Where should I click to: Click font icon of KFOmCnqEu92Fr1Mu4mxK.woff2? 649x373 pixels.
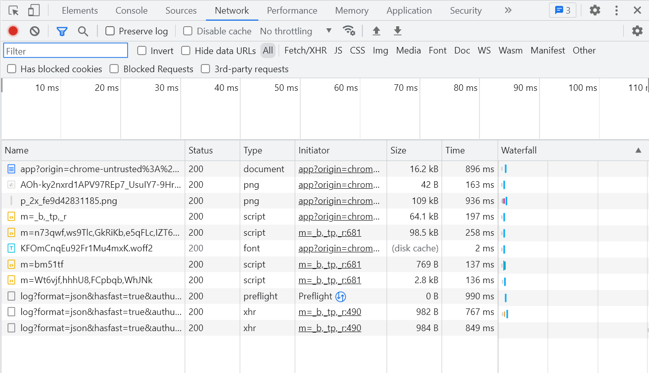click(x=11, y=248)
